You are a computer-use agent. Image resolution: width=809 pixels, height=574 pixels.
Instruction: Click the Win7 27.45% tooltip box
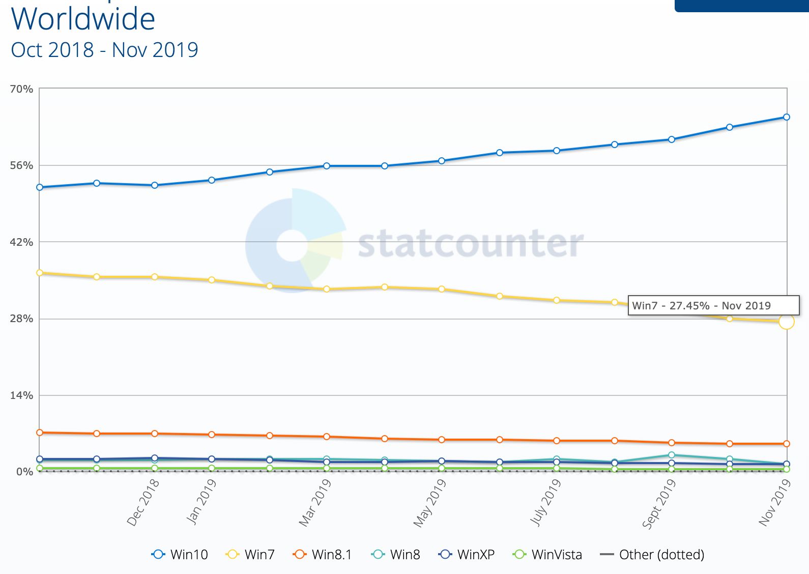(713, 306)
